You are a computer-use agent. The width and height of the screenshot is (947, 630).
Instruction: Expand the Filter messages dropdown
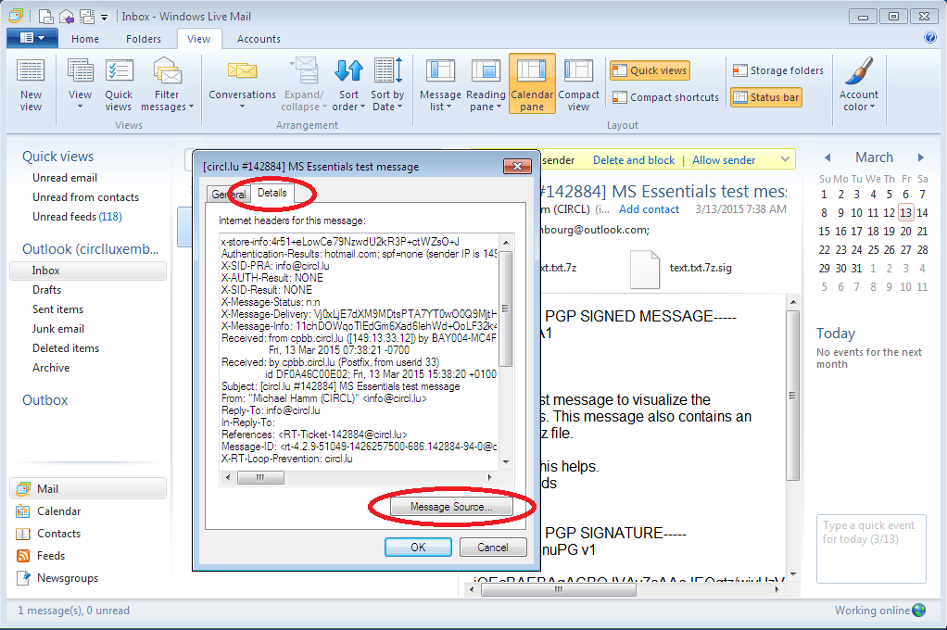coord(167,101)
